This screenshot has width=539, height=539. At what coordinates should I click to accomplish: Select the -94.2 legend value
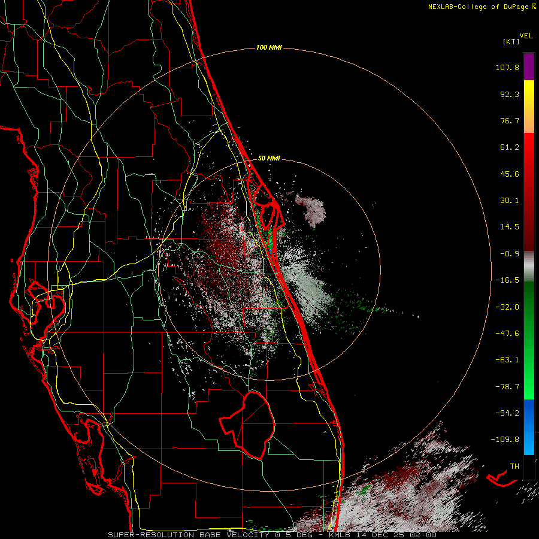coord(507,413)
